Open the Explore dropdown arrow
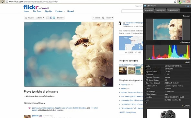Image resolution: width=191 pixels, height=118 pixels. click(x=64, y=11)
